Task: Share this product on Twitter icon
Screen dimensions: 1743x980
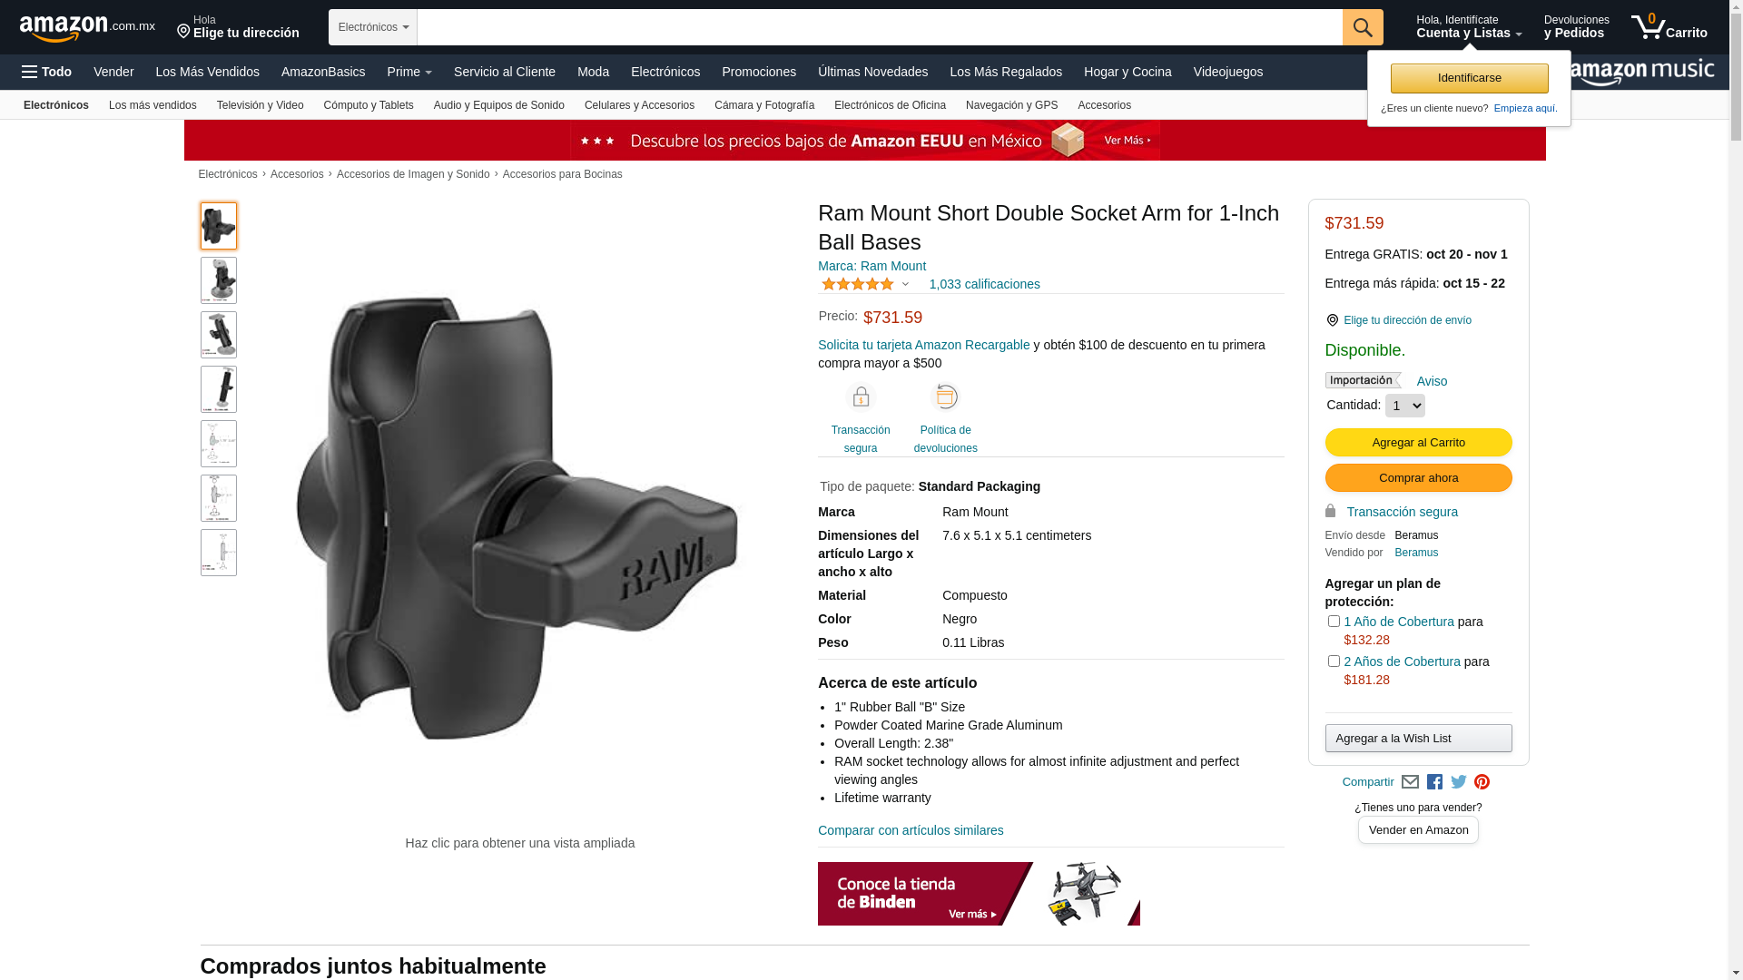Action: click(1459, 782)
